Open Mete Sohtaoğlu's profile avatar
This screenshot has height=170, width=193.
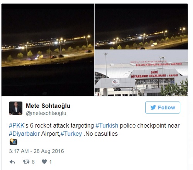[15, 108]
